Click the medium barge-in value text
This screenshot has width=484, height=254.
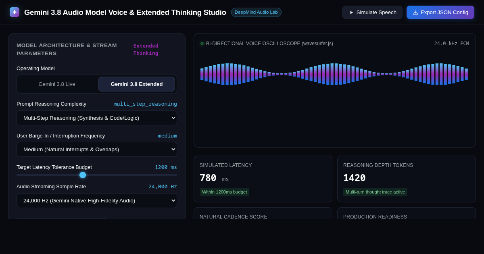[x=167, y=136]
